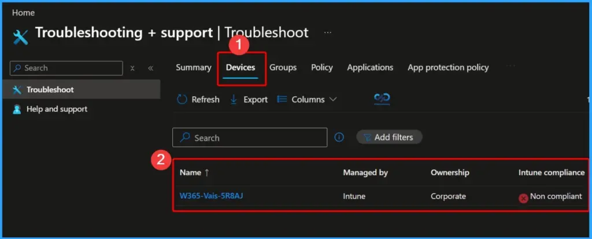Click the wrench icon next to Troubleshoot in the sidebar
This screenshot has height=239, width=592.
point(17,90)
